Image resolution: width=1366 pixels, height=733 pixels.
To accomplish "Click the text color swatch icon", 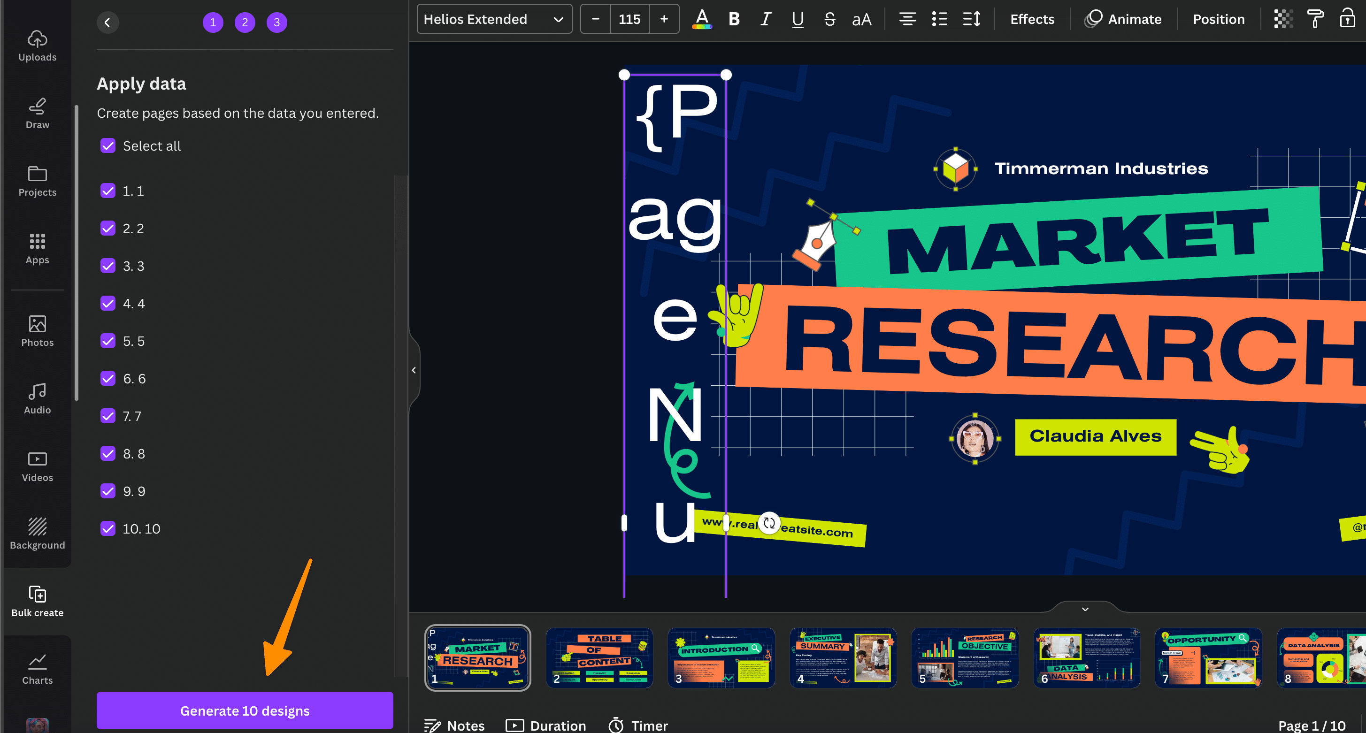I will click(705, 20).
